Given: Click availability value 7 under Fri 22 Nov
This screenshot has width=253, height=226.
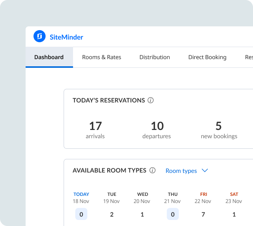Looking at the screenshot, I should [203, 214].
